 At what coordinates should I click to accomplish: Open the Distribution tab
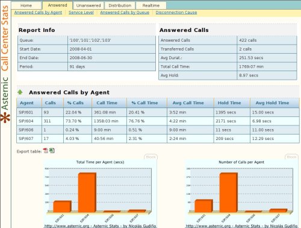(x=120, y=5)
